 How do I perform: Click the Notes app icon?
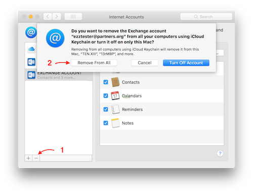[x=115, y=123]
